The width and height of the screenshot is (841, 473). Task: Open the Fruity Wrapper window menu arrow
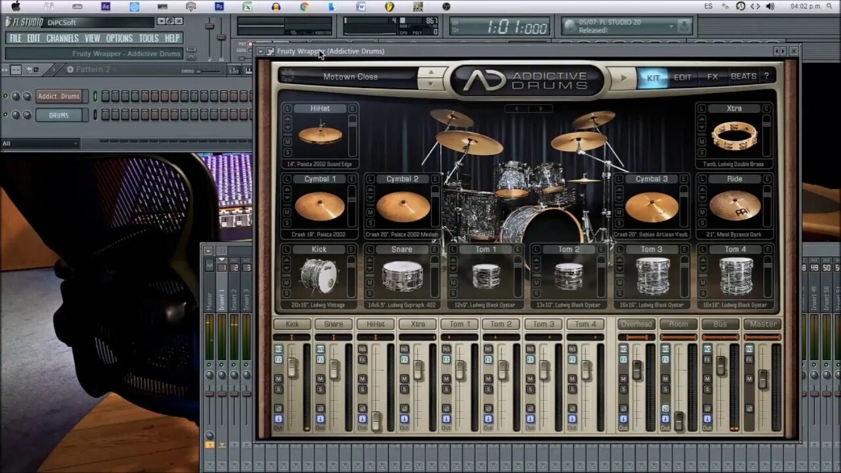(x=261, y=51)
